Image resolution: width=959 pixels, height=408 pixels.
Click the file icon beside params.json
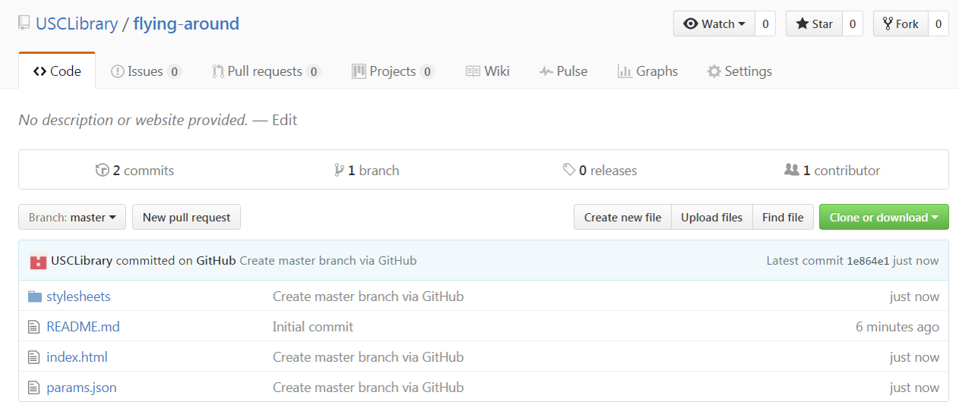tap(33, 388)
